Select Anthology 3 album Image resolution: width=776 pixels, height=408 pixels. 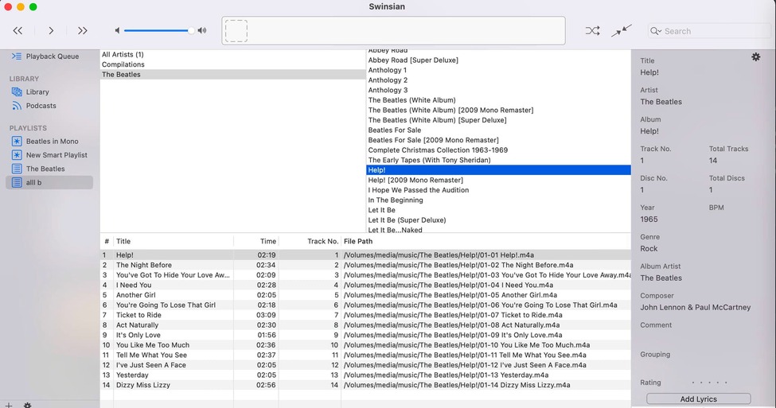(498, 90)
